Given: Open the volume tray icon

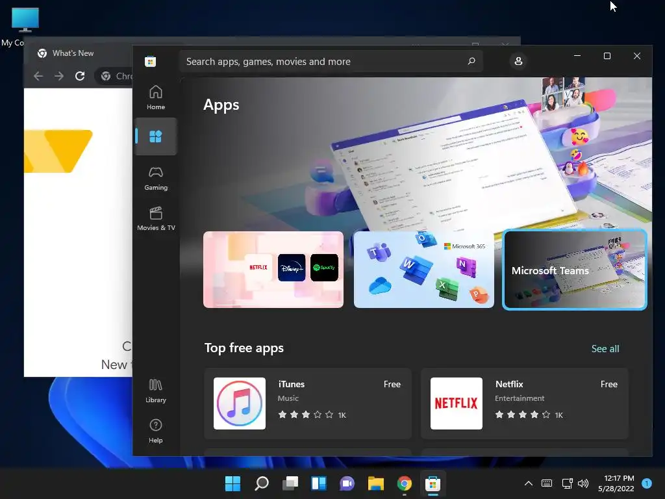Looking at the screenshot, I should 583,483.
